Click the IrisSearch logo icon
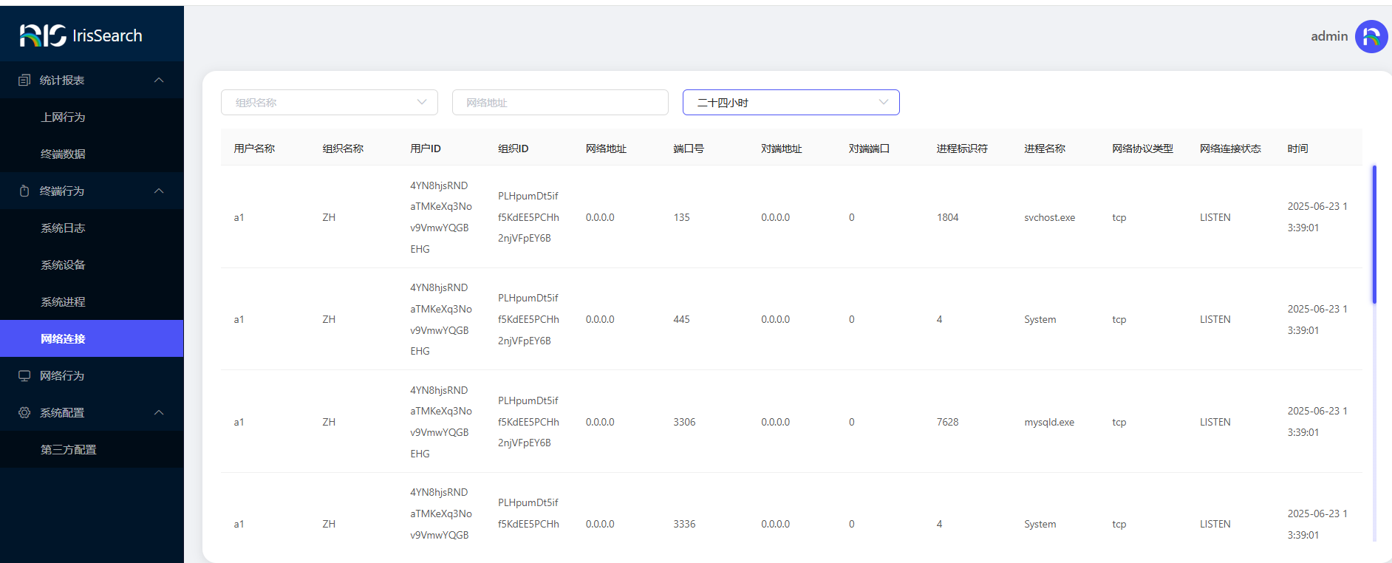This screenshot has height=563, width=1392. (43, 35)
